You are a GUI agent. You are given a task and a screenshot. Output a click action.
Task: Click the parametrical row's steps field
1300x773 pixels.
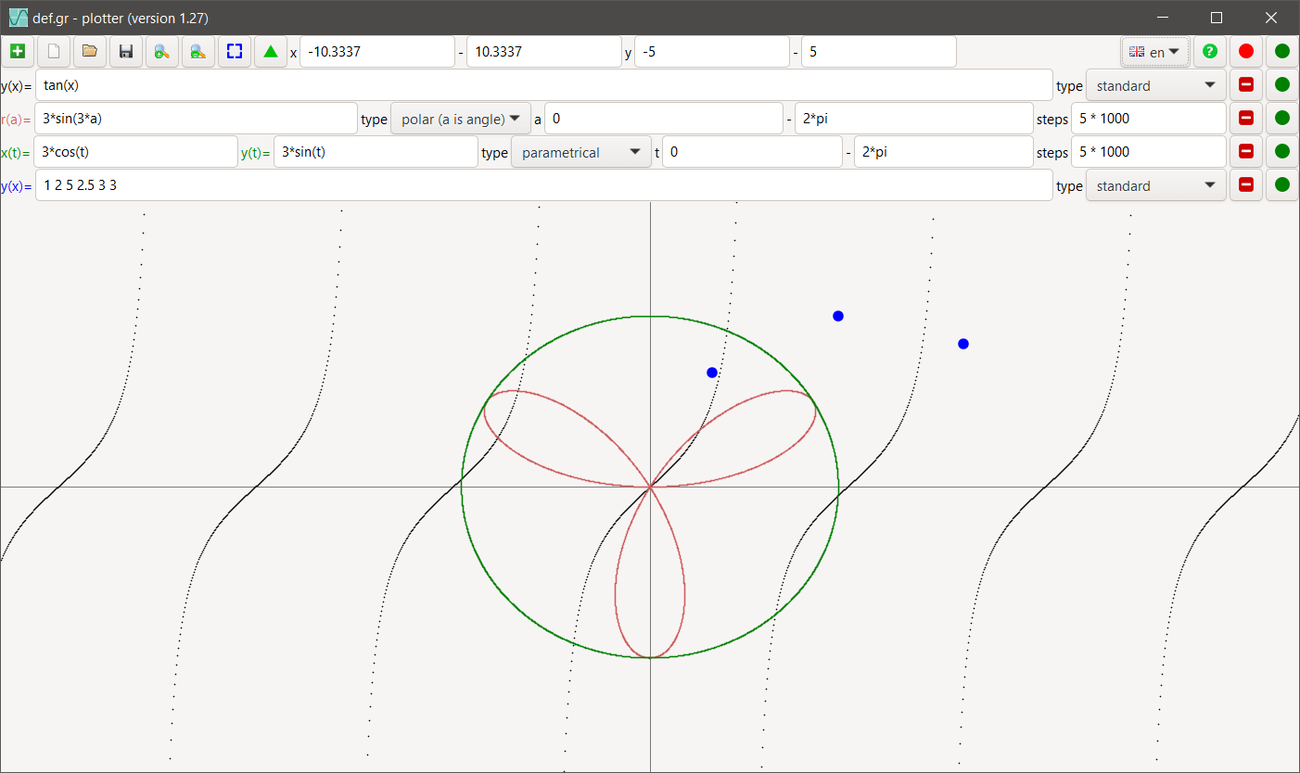pos(1149,152)
